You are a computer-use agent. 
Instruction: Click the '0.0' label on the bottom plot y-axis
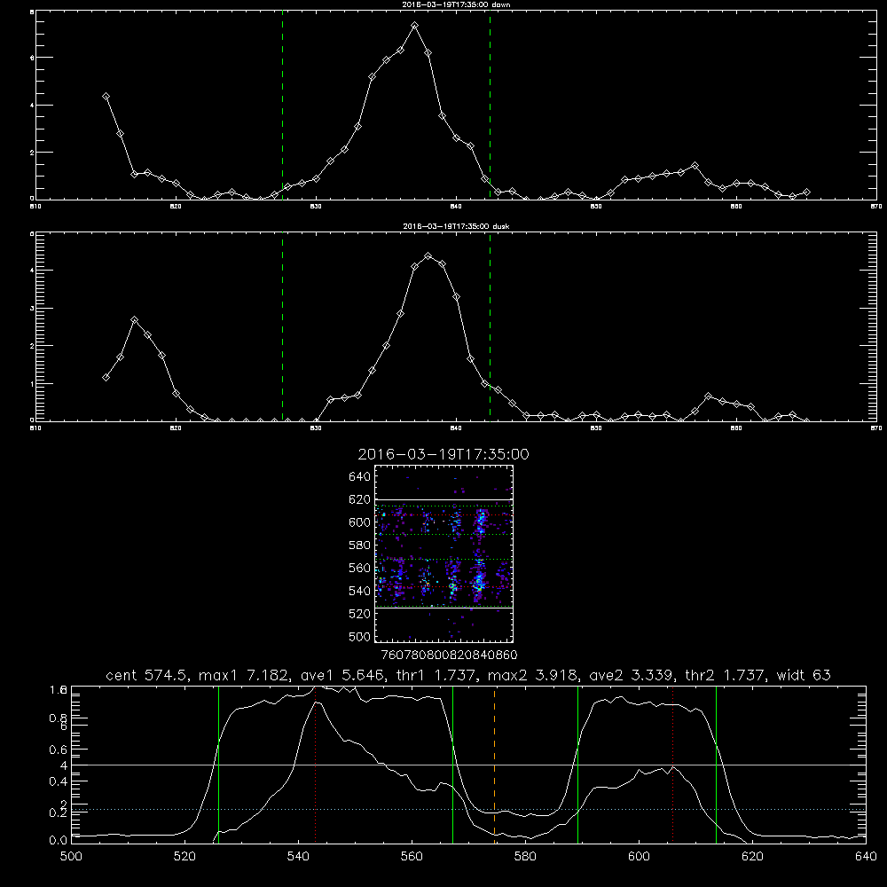pyautogui.click(x=58, y=841)
